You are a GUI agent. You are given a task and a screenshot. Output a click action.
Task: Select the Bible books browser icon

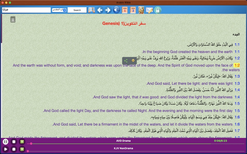point(91,10)
